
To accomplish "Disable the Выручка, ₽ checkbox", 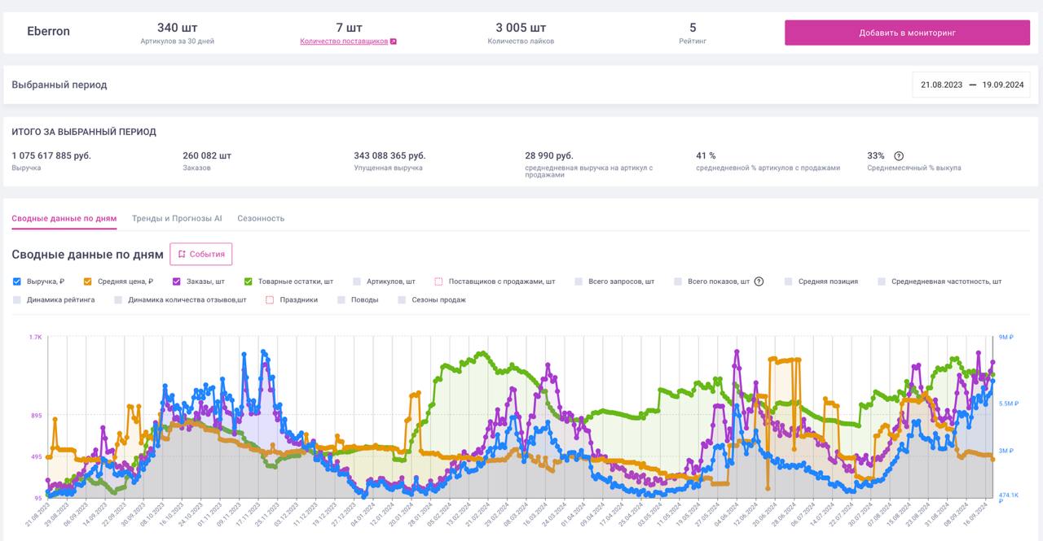I will tap(17, 281).
